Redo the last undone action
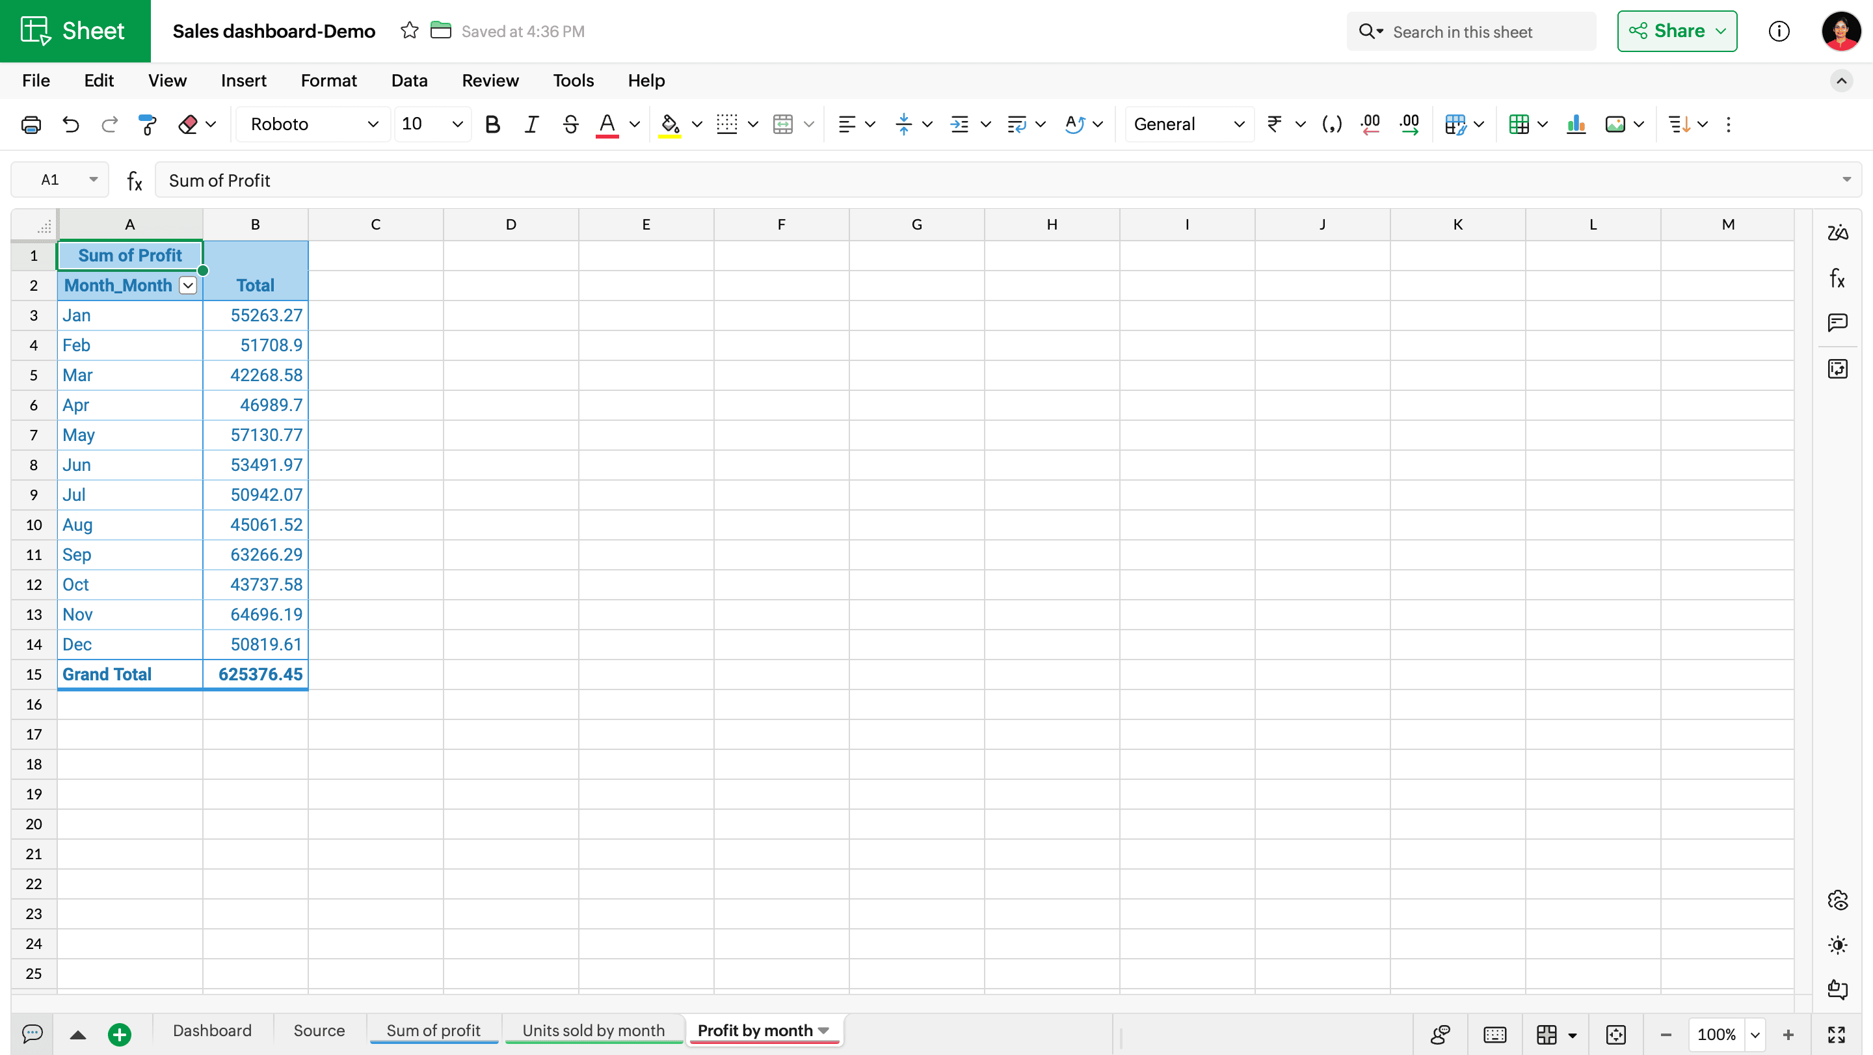Image resolution: width=1873 pixels, height=1055 pixels. click(x=110, y=124)
